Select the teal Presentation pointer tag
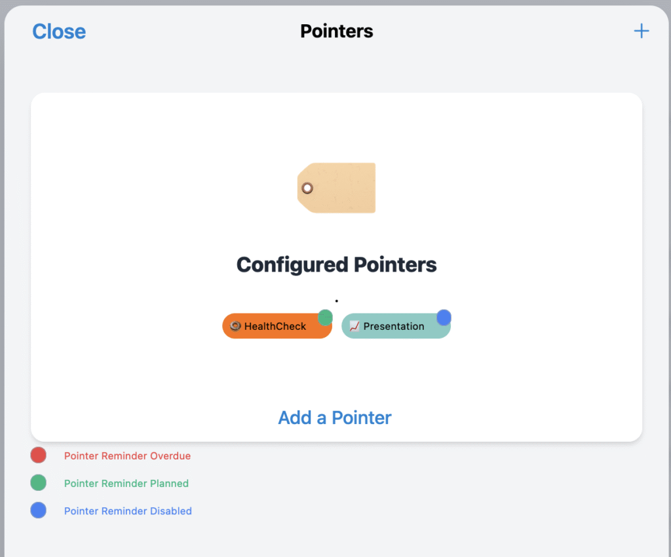The width and height of the screenshot is (671, 557). point(396,326)
